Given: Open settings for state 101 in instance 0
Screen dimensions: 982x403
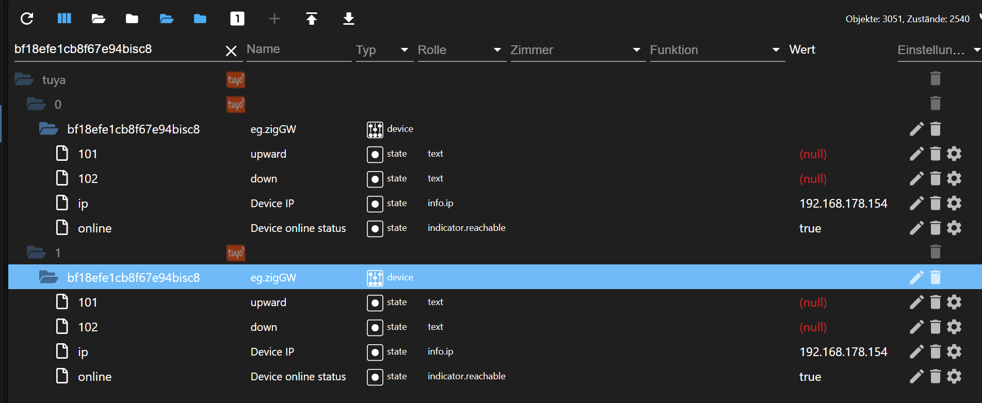Looking at the screenshot, I should point(954,154).
